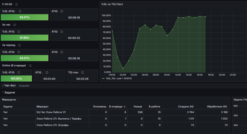
Task: Open the %SL по TiQ (Чат) panel title
Action: (x=112, y=4)
